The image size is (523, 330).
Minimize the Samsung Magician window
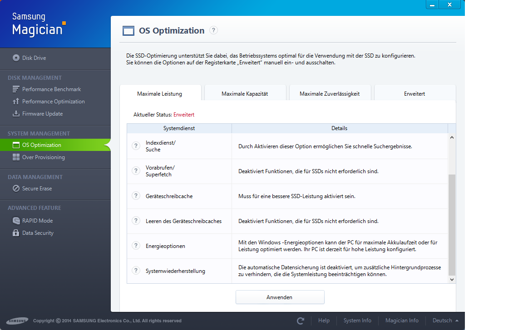[x=432, y=5]
